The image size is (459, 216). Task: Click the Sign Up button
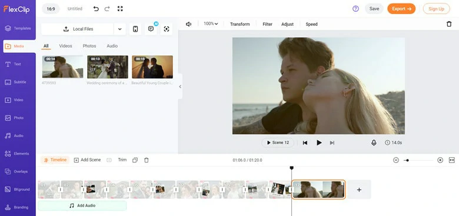pos(436,9)
